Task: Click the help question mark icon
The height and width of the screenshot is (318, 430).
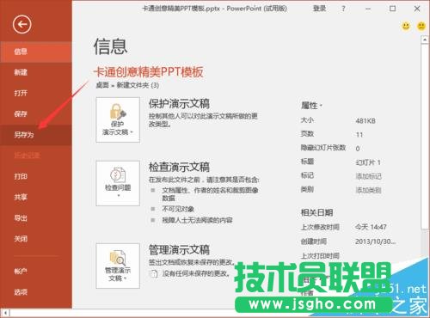Action: pos(343,9)
